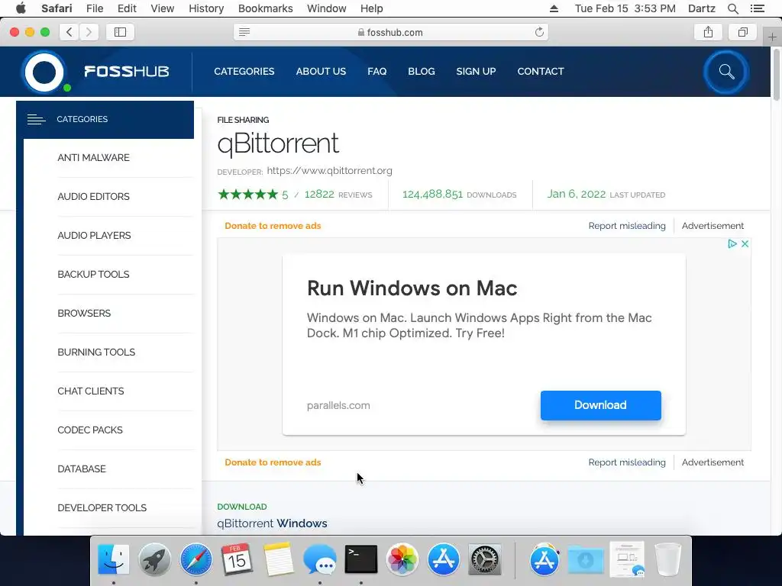Select AUDIO EDITORS category
The height and width of the screenshot is (586, 782).
tap(93, 196)
